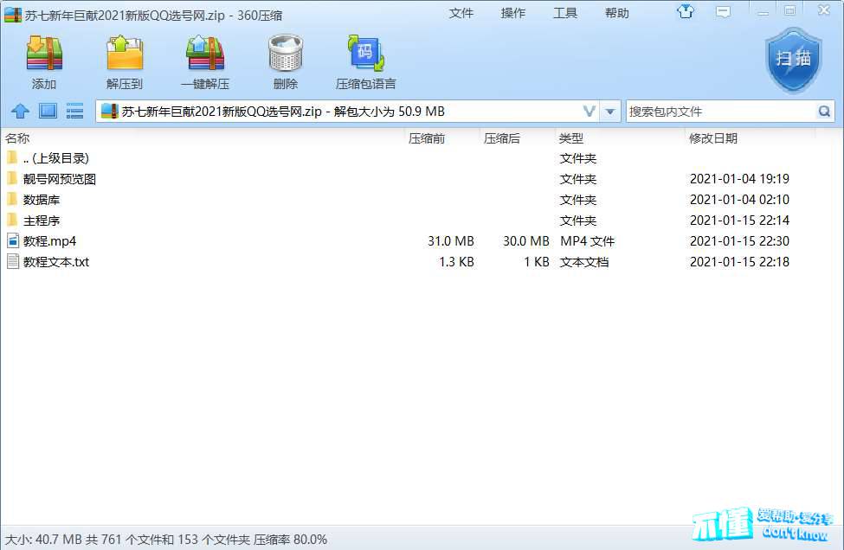Viewport: 844px width, 550px height.
Task: Click the 搜索包内文件 search field
Action: pyautogui.click(x=718, y=112)
